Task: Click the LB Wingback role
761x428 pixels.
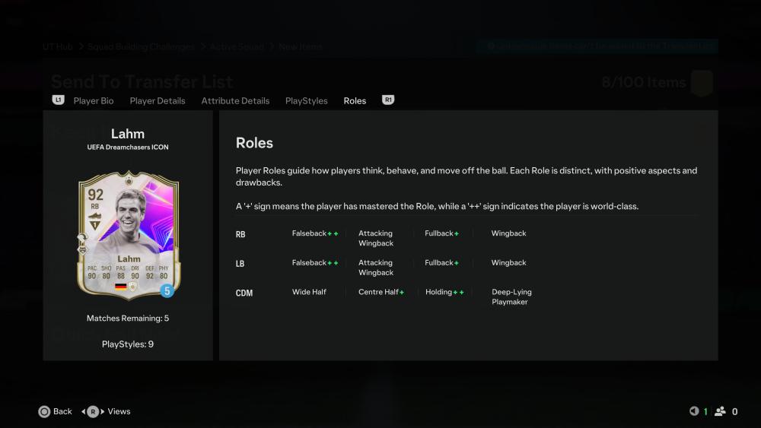Action: pos(508,263)
